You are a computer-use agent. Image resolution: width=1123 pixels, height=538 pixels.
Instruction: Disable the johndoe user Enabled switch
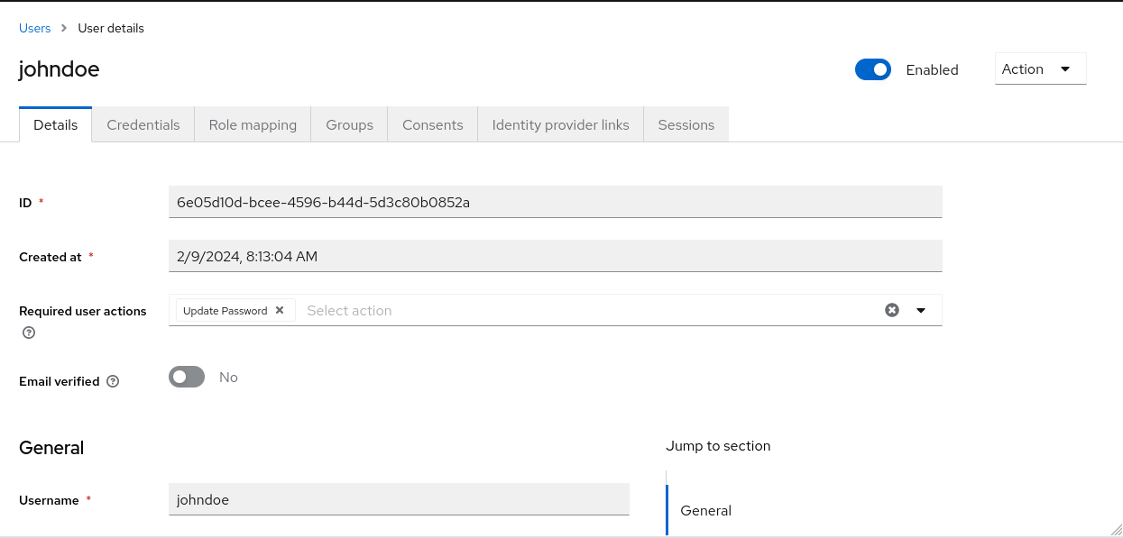click(872, 69)
